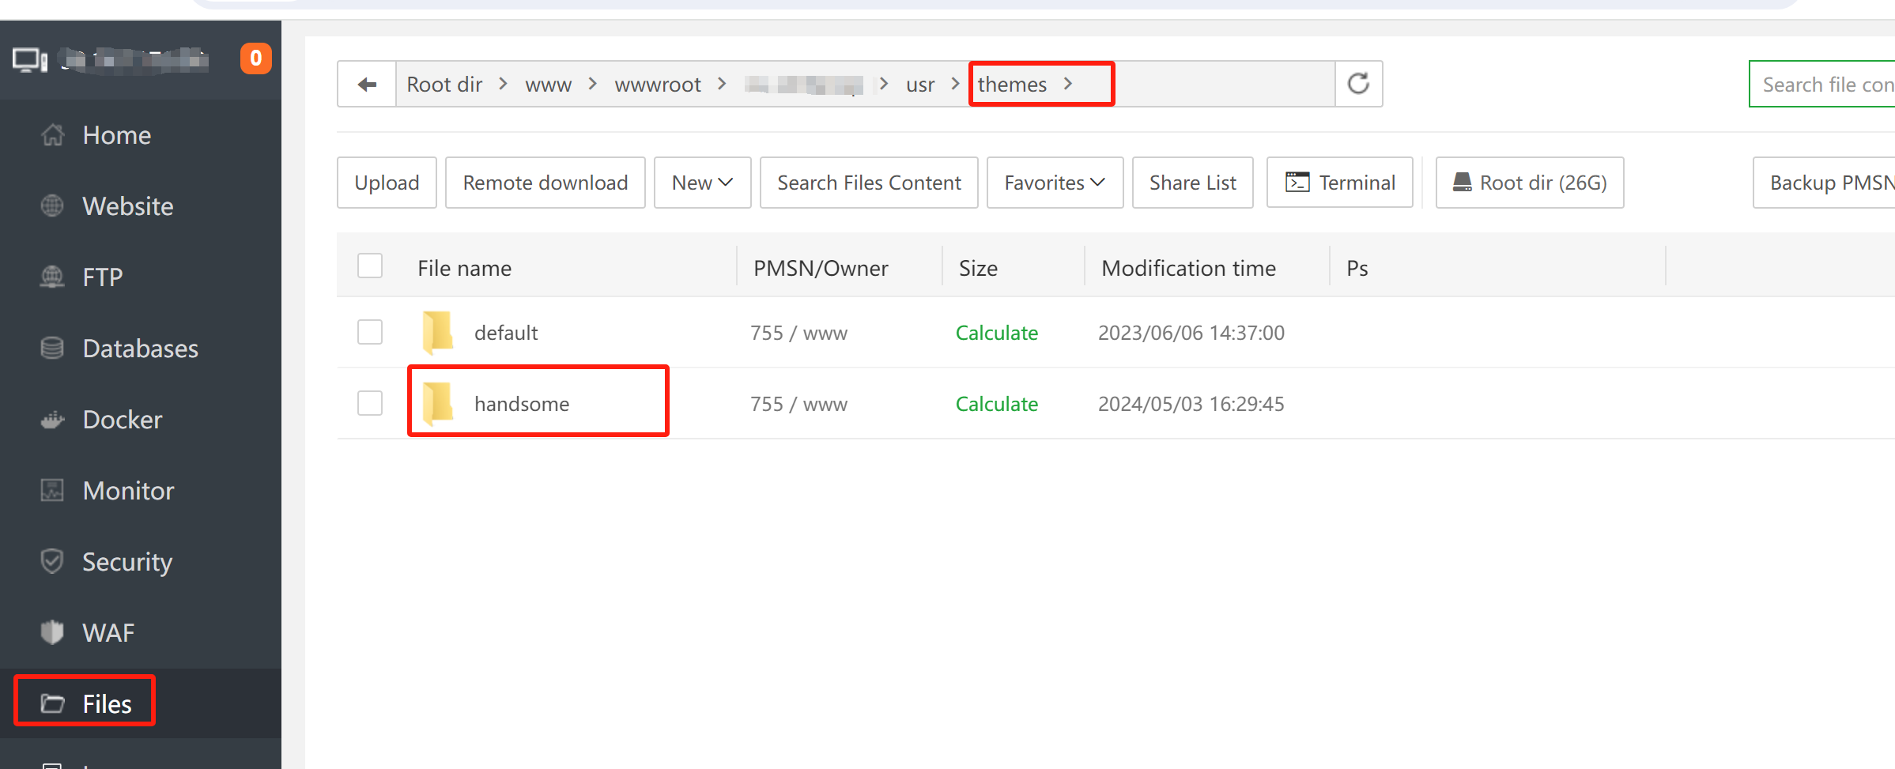
Task: Click the FTP globe icon
Action: point(52,277)
